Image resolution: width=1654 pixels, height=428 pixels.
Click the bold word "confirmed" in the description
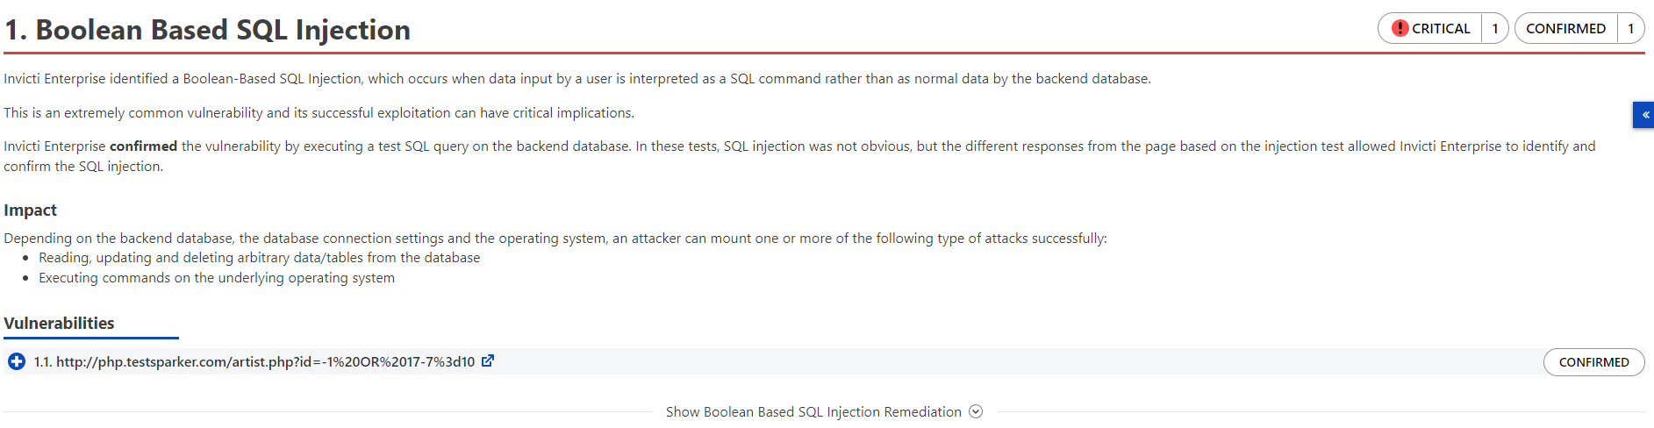click(143, 146)
